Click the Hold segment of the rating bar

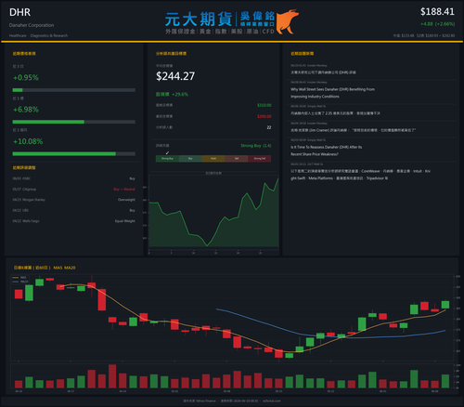click(x=213, y=159)
